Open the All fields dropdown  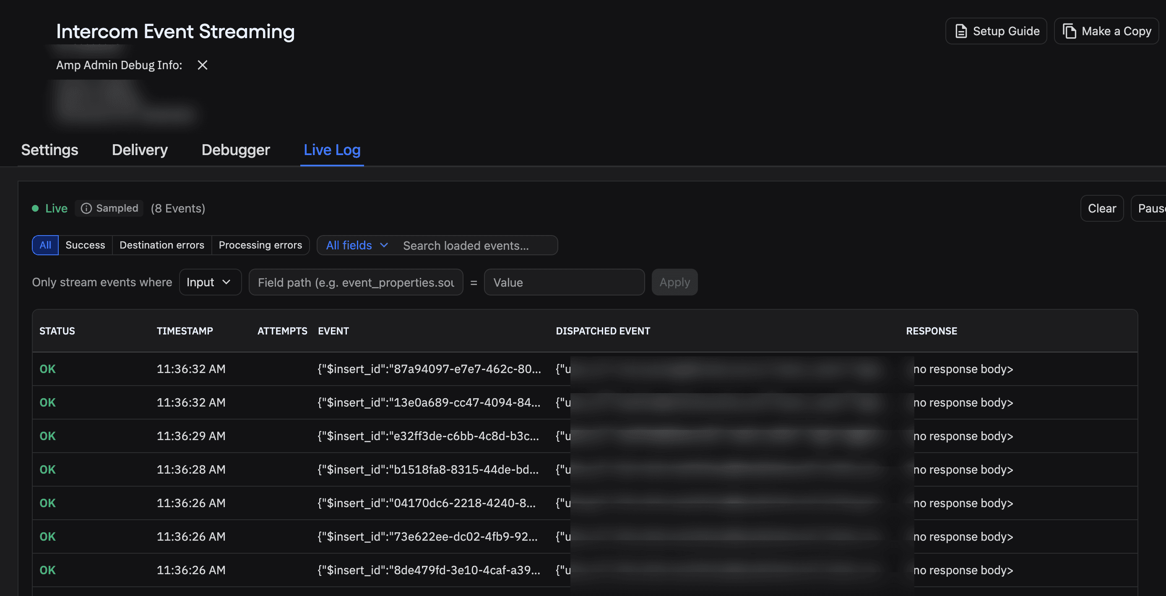point(357,245)
